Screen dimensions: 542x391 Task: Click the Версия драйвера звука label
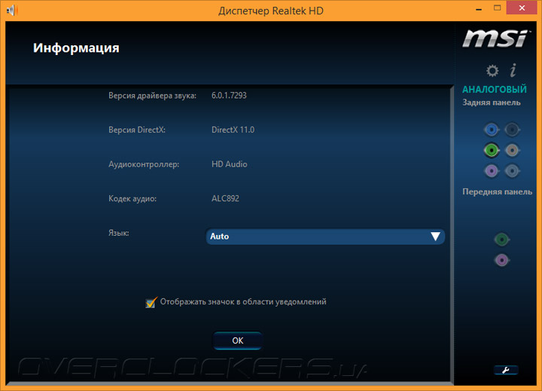152,96
